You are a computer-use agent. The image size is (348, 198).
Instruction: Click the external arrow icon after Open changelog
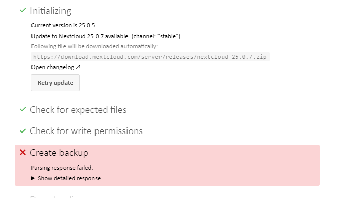coord(78,67)
